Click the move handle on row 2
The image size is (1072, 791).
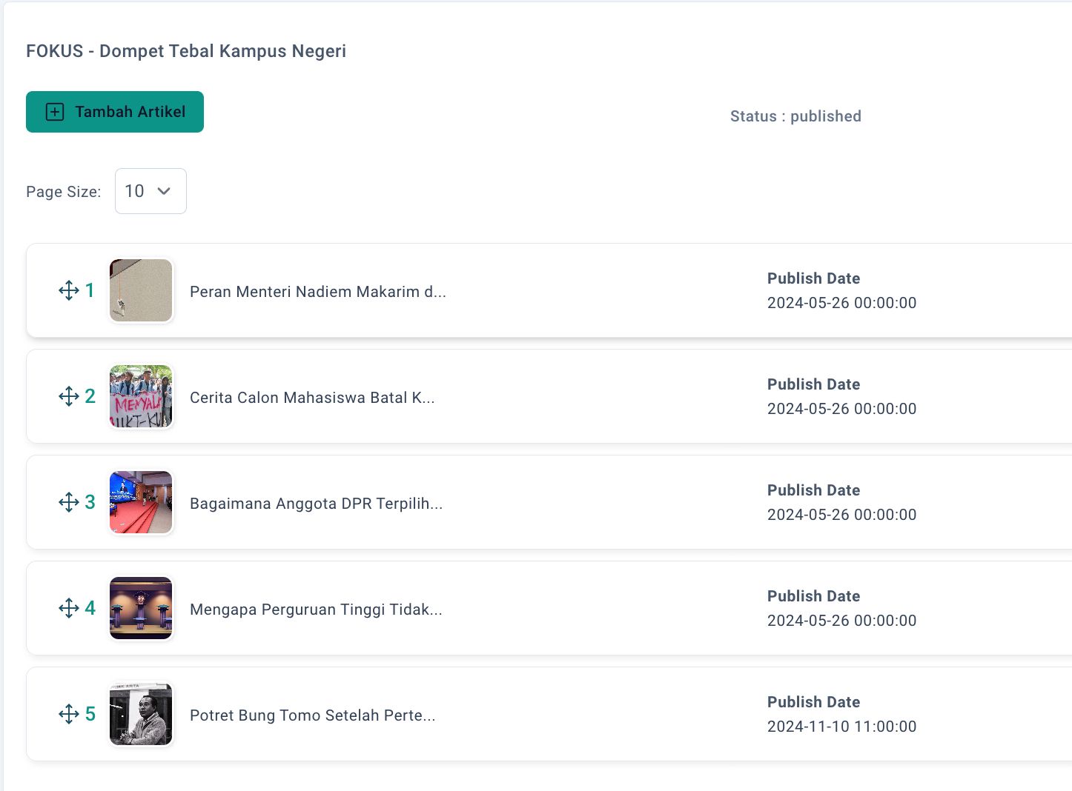[69, 396]
